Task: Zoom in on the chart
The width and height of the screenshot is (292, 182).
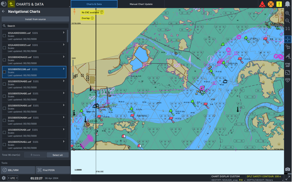Action: pyautogui.click(x=288, y=13)
